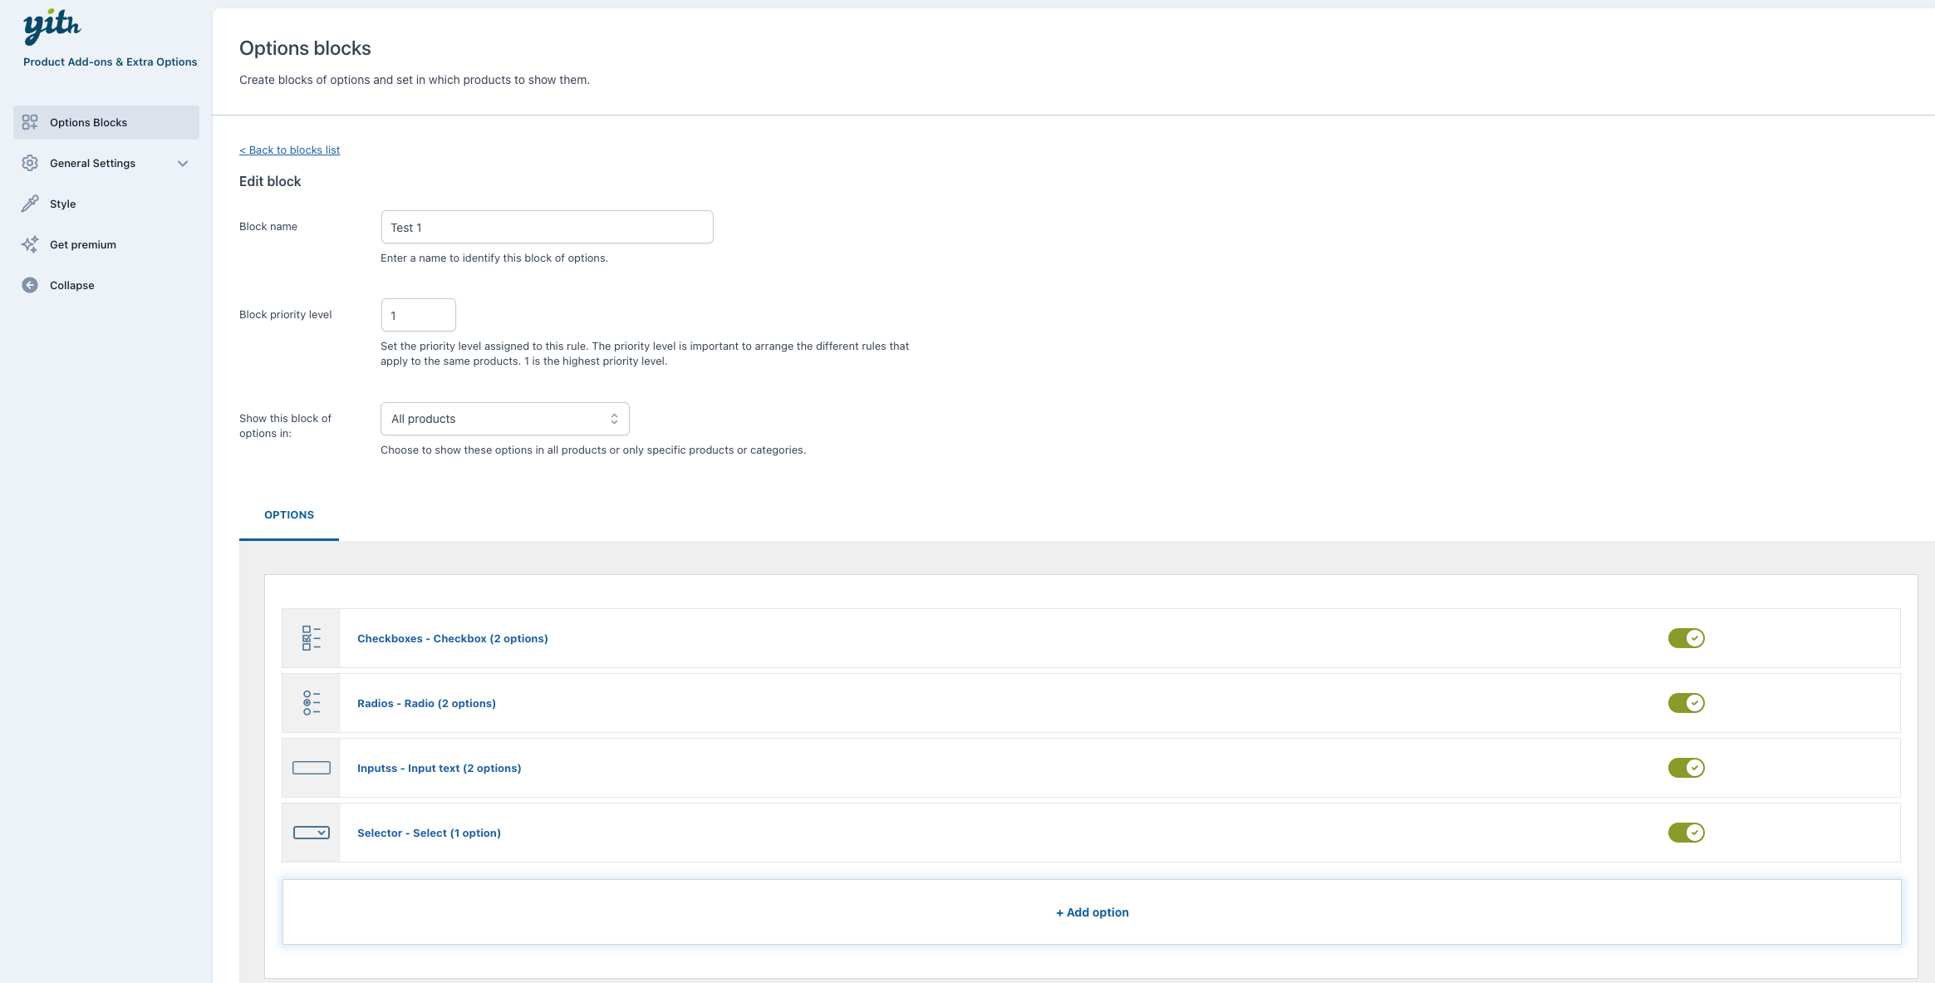Click the Selector dropdown type icon
This screenshot has width=1935, height=983.
click(x=312, y=833)
